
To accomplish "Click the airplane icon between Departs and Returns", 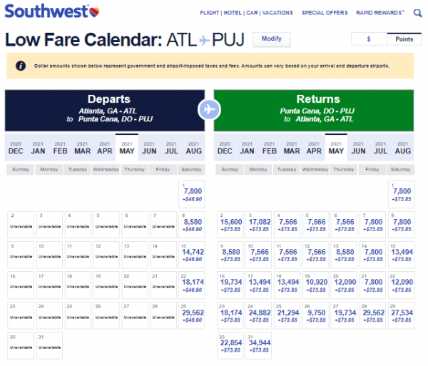I will 209,109.
